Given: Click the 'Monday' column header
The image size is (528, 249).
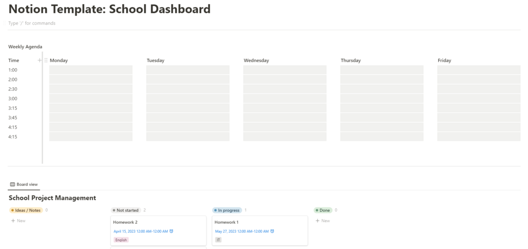Looking at the screenshot, I should click(59, 60).
